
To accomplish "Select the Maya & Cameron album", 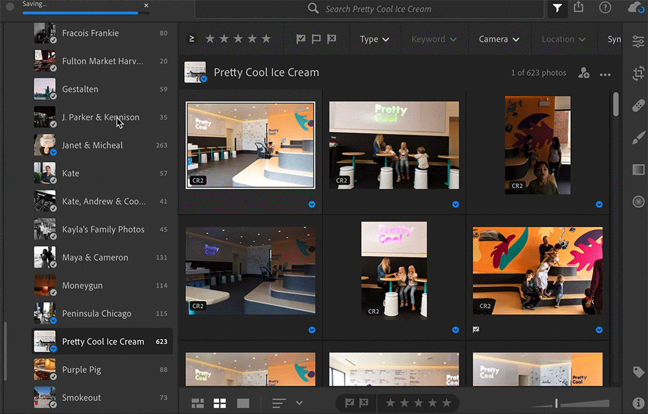I will [x=102, y=257].
